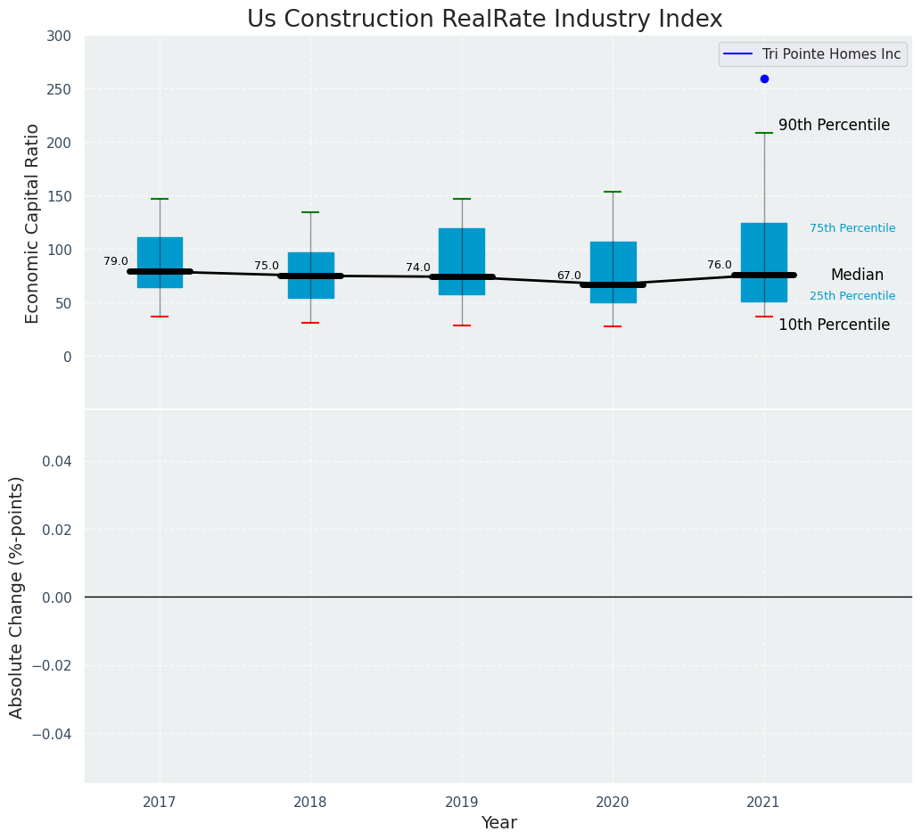Click the 76.0 median value label
The image size is (922, 840).
(x=720, y=266)
